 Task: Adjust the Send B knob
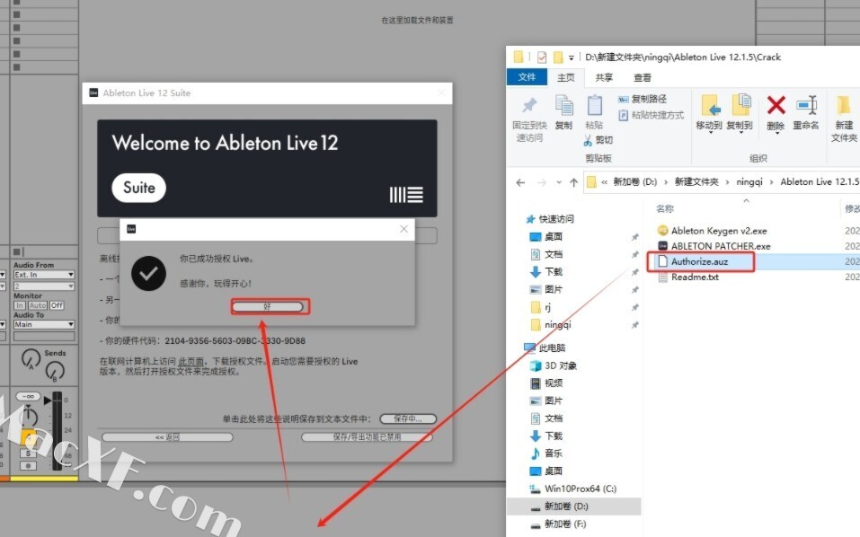click(55, 372)
